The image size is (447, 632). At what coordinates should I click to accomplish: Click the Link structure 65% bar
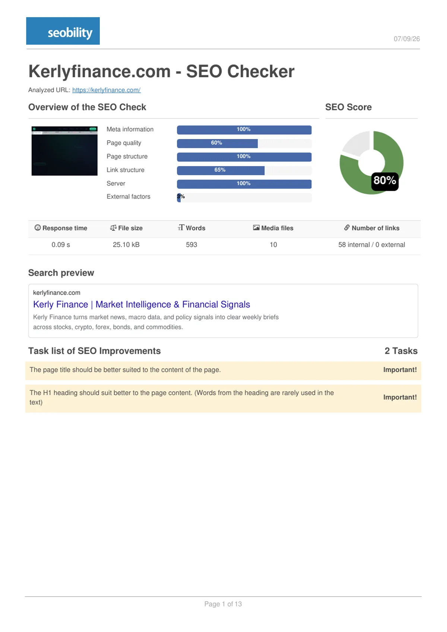pos(244,170)
